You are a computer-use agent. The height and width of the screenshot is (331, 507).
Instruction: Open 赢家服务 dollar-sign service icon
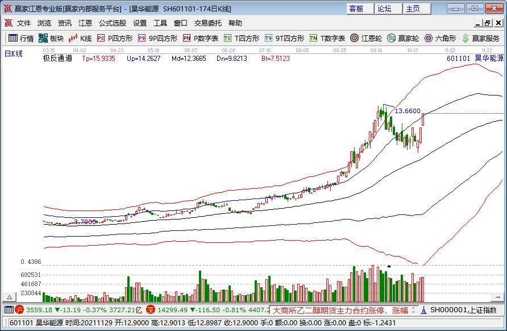point(480,38)
